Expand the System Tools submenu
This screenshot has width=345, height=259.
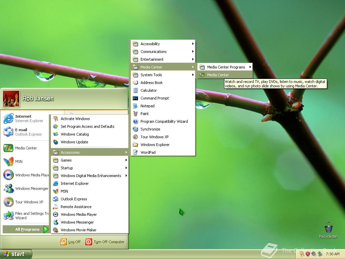pos(163,75)
